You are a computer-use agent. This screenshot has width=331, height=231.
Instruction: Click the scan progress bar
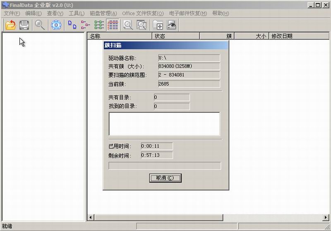[164, 166]
